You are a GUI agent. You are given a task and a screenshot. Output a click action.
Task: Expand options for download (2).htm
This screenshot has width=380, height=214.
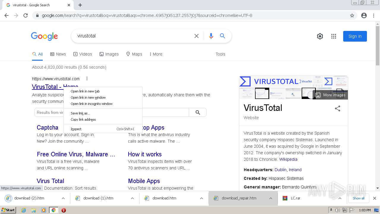[63, 198]
